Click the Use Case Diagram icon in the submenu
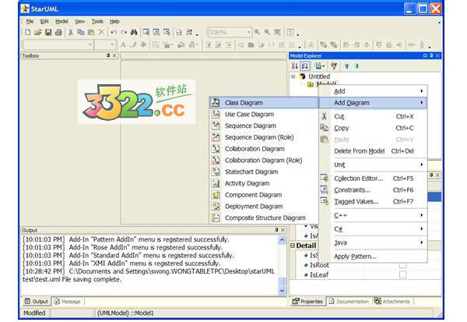Image resolution: width=467 pixels, height=322 pixels. point(216,115)
